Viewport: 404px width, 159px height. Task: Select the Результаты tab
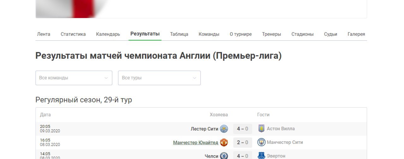(145, 34)
